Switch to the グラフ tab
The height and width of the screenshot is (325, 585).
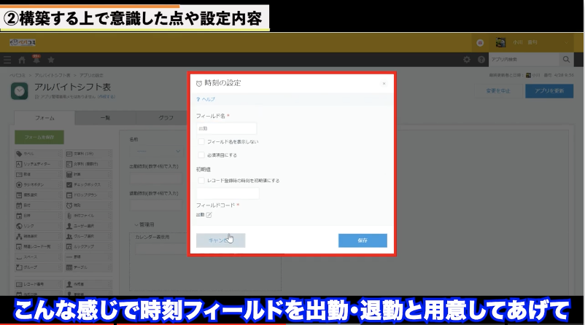166,117
